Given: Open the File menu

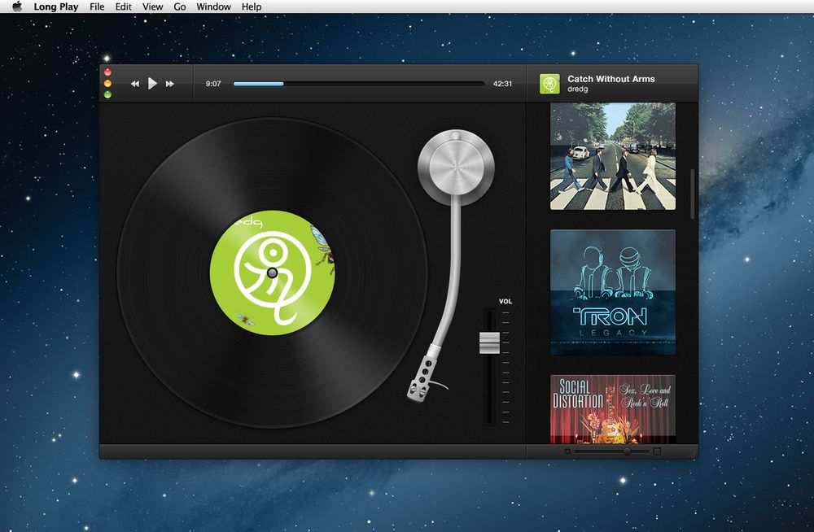Looking at the screenshot, I should 97,7.
